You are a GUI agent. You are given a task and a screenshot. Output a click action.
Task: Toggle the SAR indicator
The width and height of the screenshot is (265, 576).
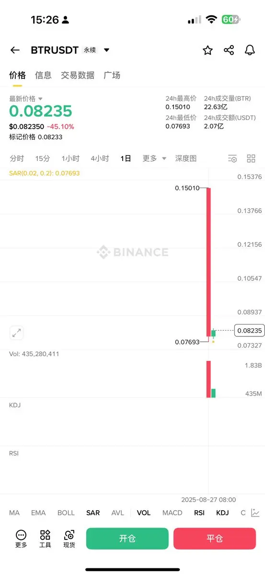pyautogui.click(x=93, y=513)
